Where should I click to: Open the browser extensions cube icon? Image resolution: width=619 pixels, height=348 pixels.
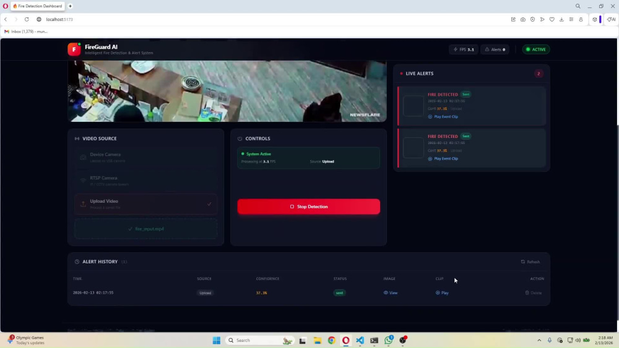(x=594, y=19)
